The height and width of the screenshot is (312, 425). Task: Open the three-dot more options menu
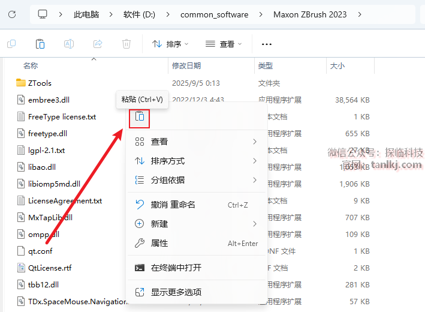[267, 44]
